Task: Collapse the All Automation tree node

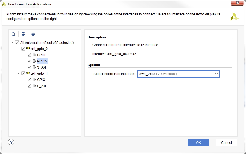Action: 12,42
